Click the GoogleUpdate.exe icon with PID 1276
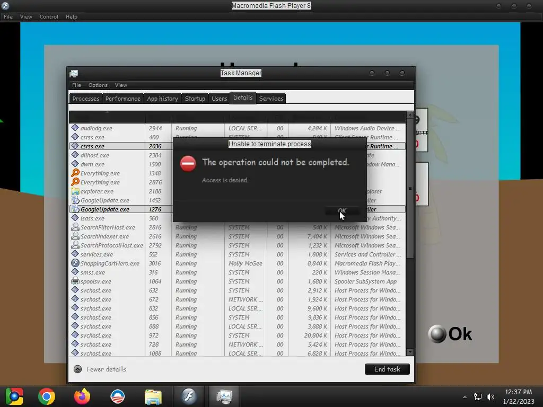 (75, 209)
